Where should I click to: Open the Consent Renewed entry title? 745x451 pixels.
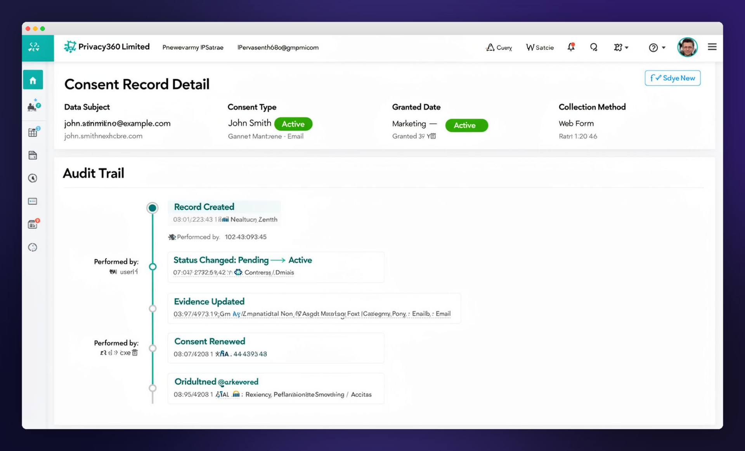210,341
